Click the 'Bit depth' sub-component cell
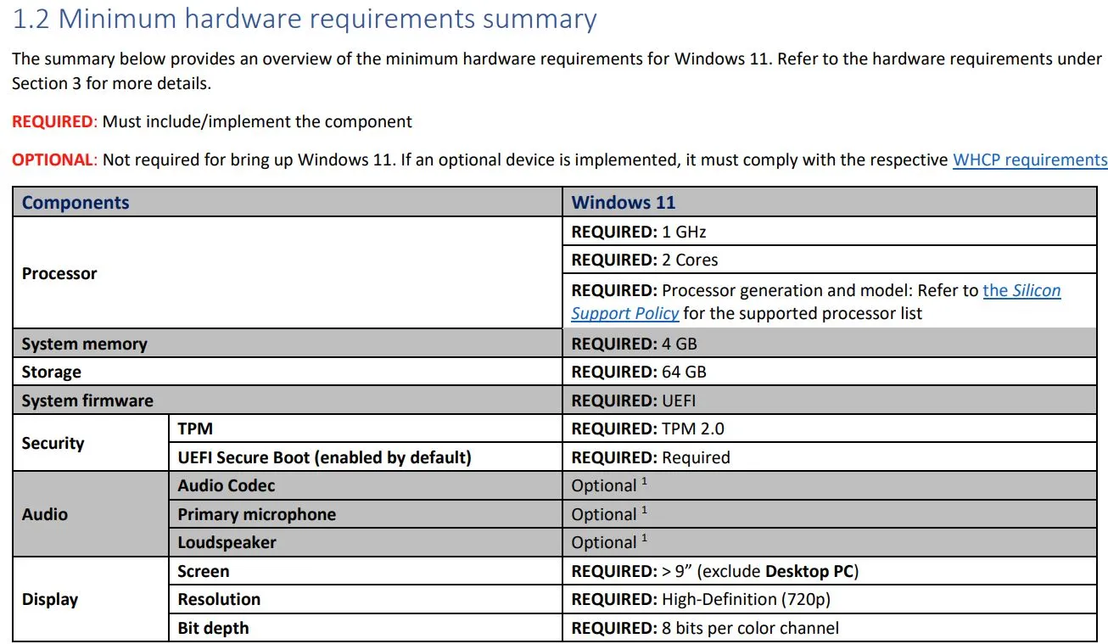This screenshot has height=644, width=1108. (x=365, y=628)
